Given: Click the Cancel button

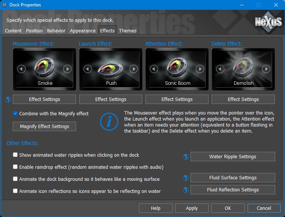Looking at the screenshot, I should [x=264, y=208].
